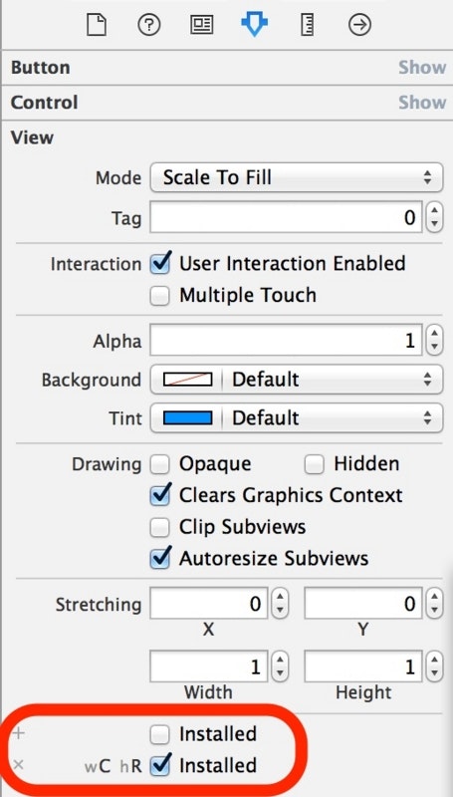
Task: Click the Alpha value field
Action: point(286,341)
